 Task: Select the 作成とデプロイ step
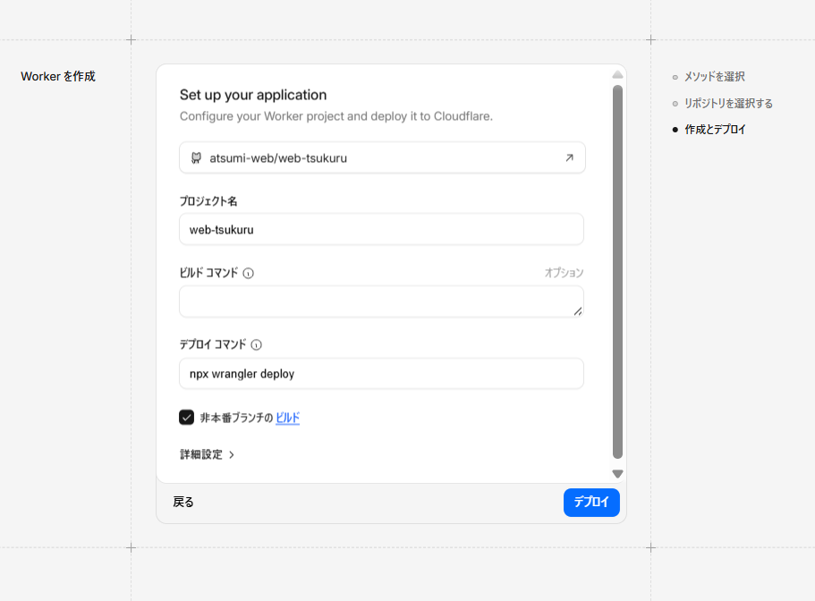[x=715, y=130]
